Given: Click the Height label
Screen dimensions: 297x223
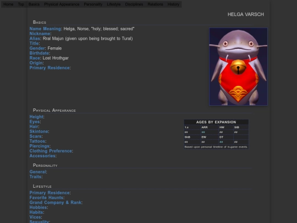Looking at the screenshot, I should tap(36, 117).
